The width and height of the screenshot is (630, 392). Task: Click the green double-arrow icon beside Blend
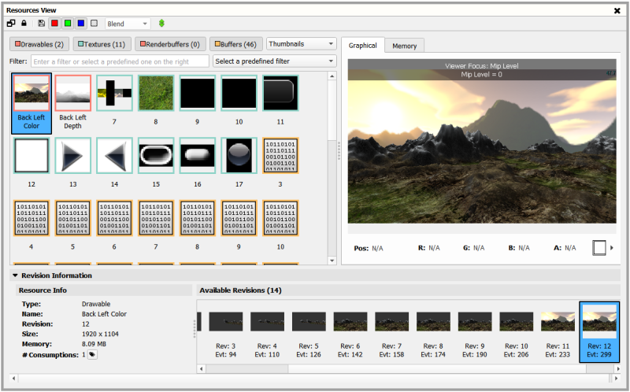click(161, 24)
